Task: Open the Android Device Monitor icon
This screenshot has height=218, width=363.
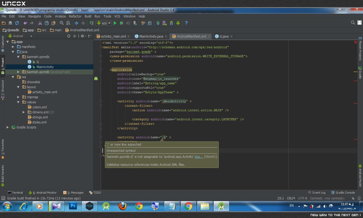Action: click(x=178, y=23)
